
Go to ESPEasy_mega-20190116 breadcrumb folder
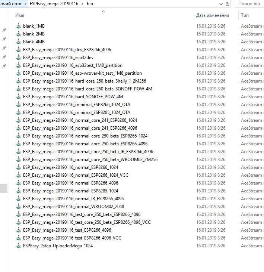click(54, 4)
